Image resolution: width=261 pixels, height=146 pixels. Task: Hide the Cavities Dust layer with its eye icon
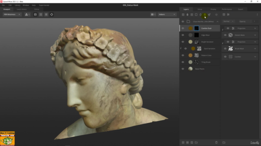tap(183, 28)
